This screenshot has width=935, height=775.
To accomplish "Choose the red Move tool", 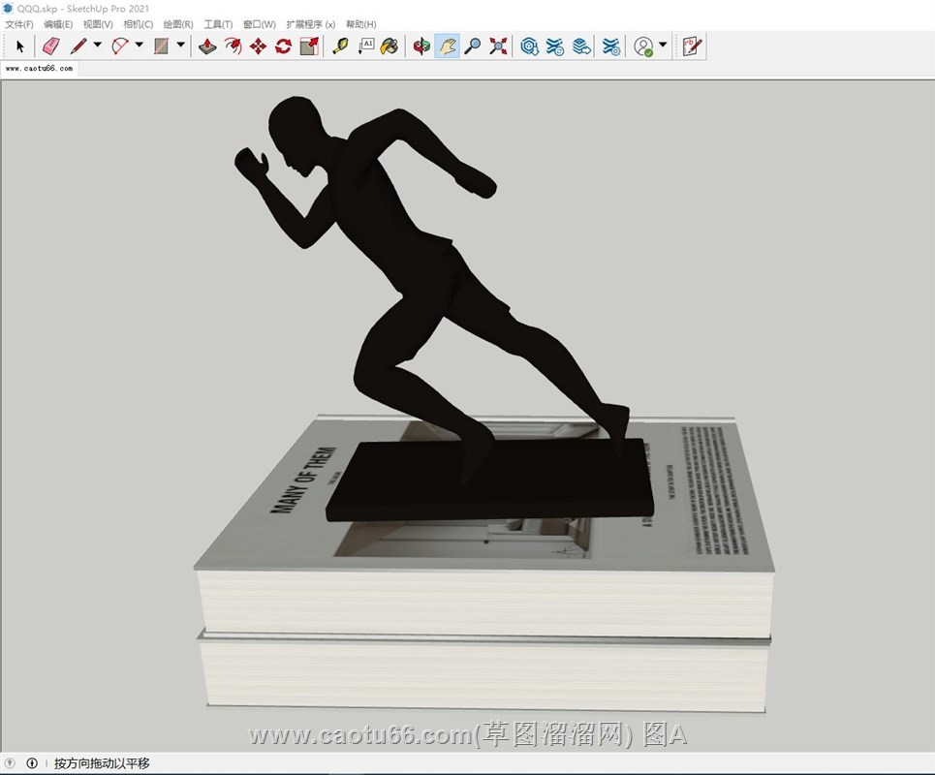I will (x=258, y=46).
